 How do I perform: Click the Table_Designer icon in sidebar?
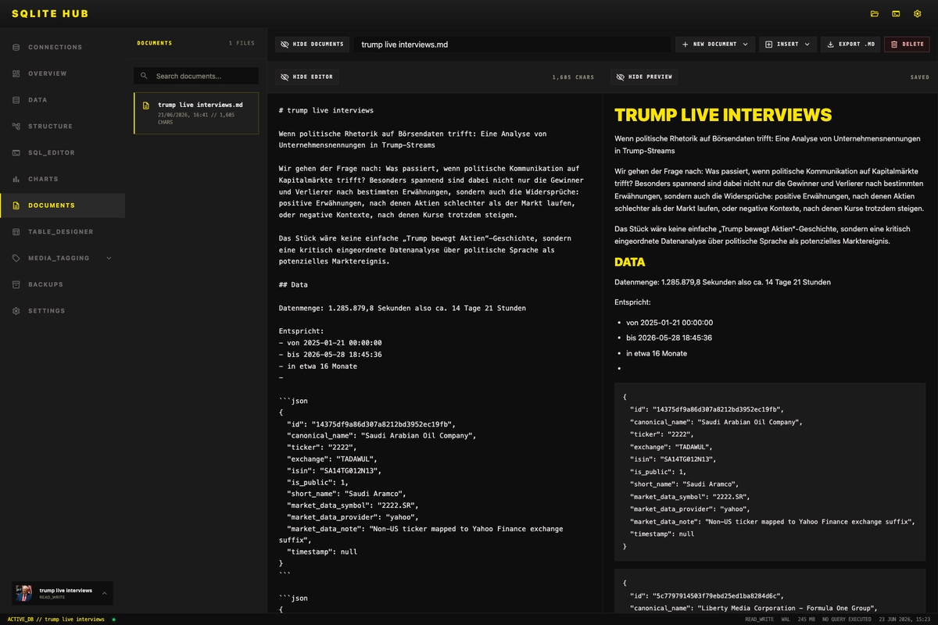tap(16, 231)
